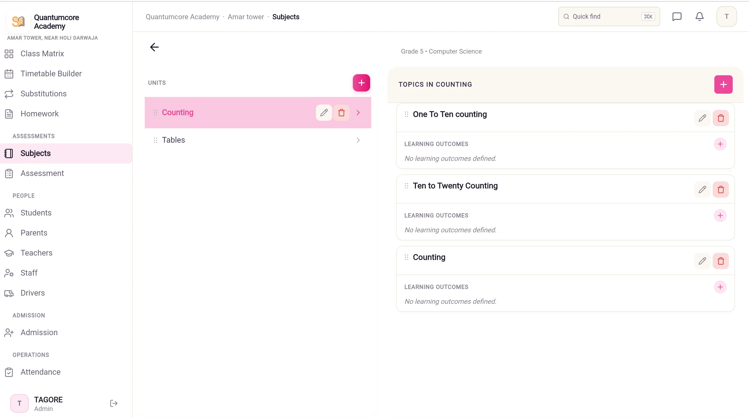The height and width of the screenshot is (418, 749).
Task: Grab the Tables unit drag handle
Action: pyautogui.click(x=156, y=140)
